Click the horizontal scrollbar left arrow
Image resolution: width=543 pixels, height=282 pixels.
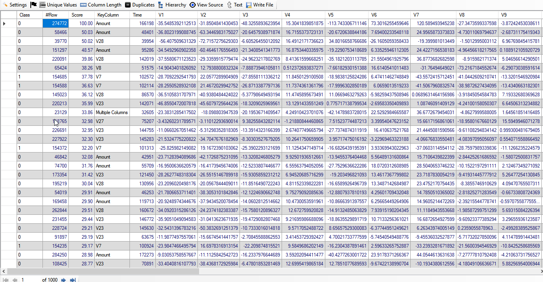(3, 271)
